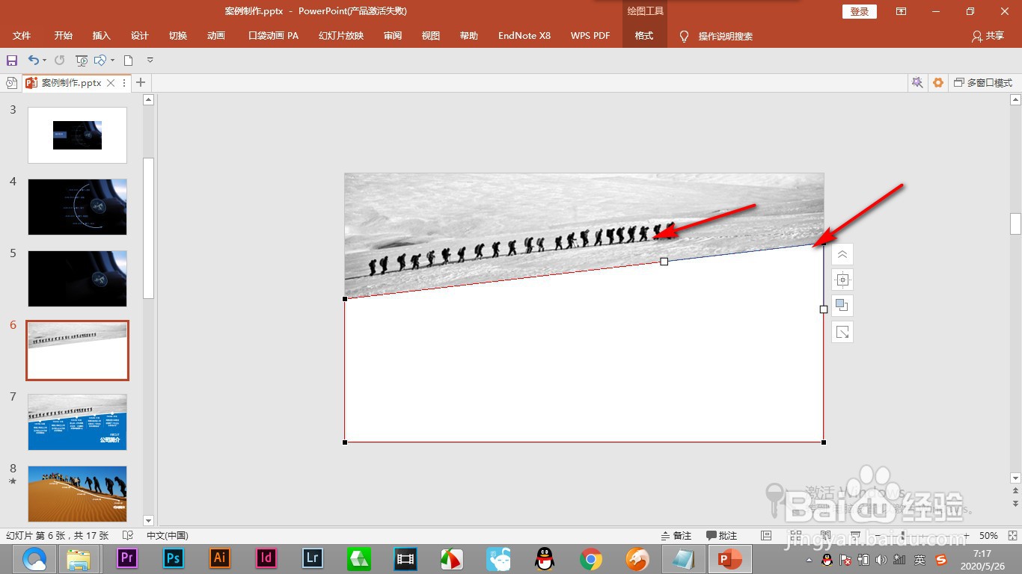1022x574 pixels.
Task: Open the undo history dropdown arrow
Action: pyautogui.click(x=44, y=61)
